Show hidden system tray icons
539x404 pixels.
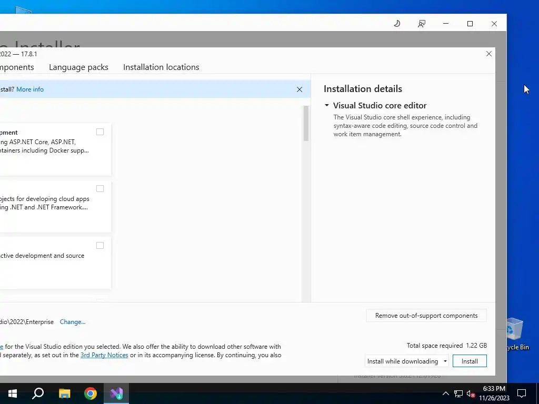[445, 393]
